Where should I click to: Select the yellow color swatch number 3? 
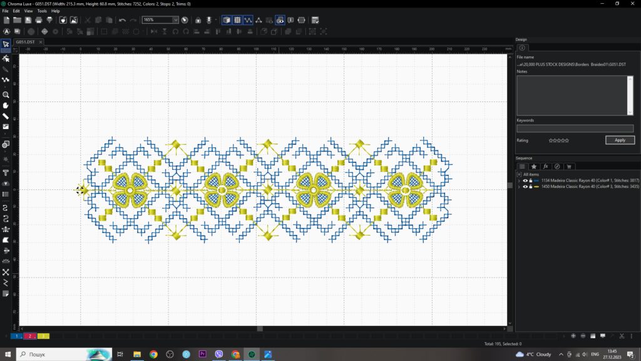43,336
